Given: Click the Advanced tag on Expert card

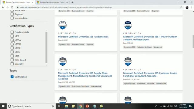Looking at the screenshot, I should (158, 47).
